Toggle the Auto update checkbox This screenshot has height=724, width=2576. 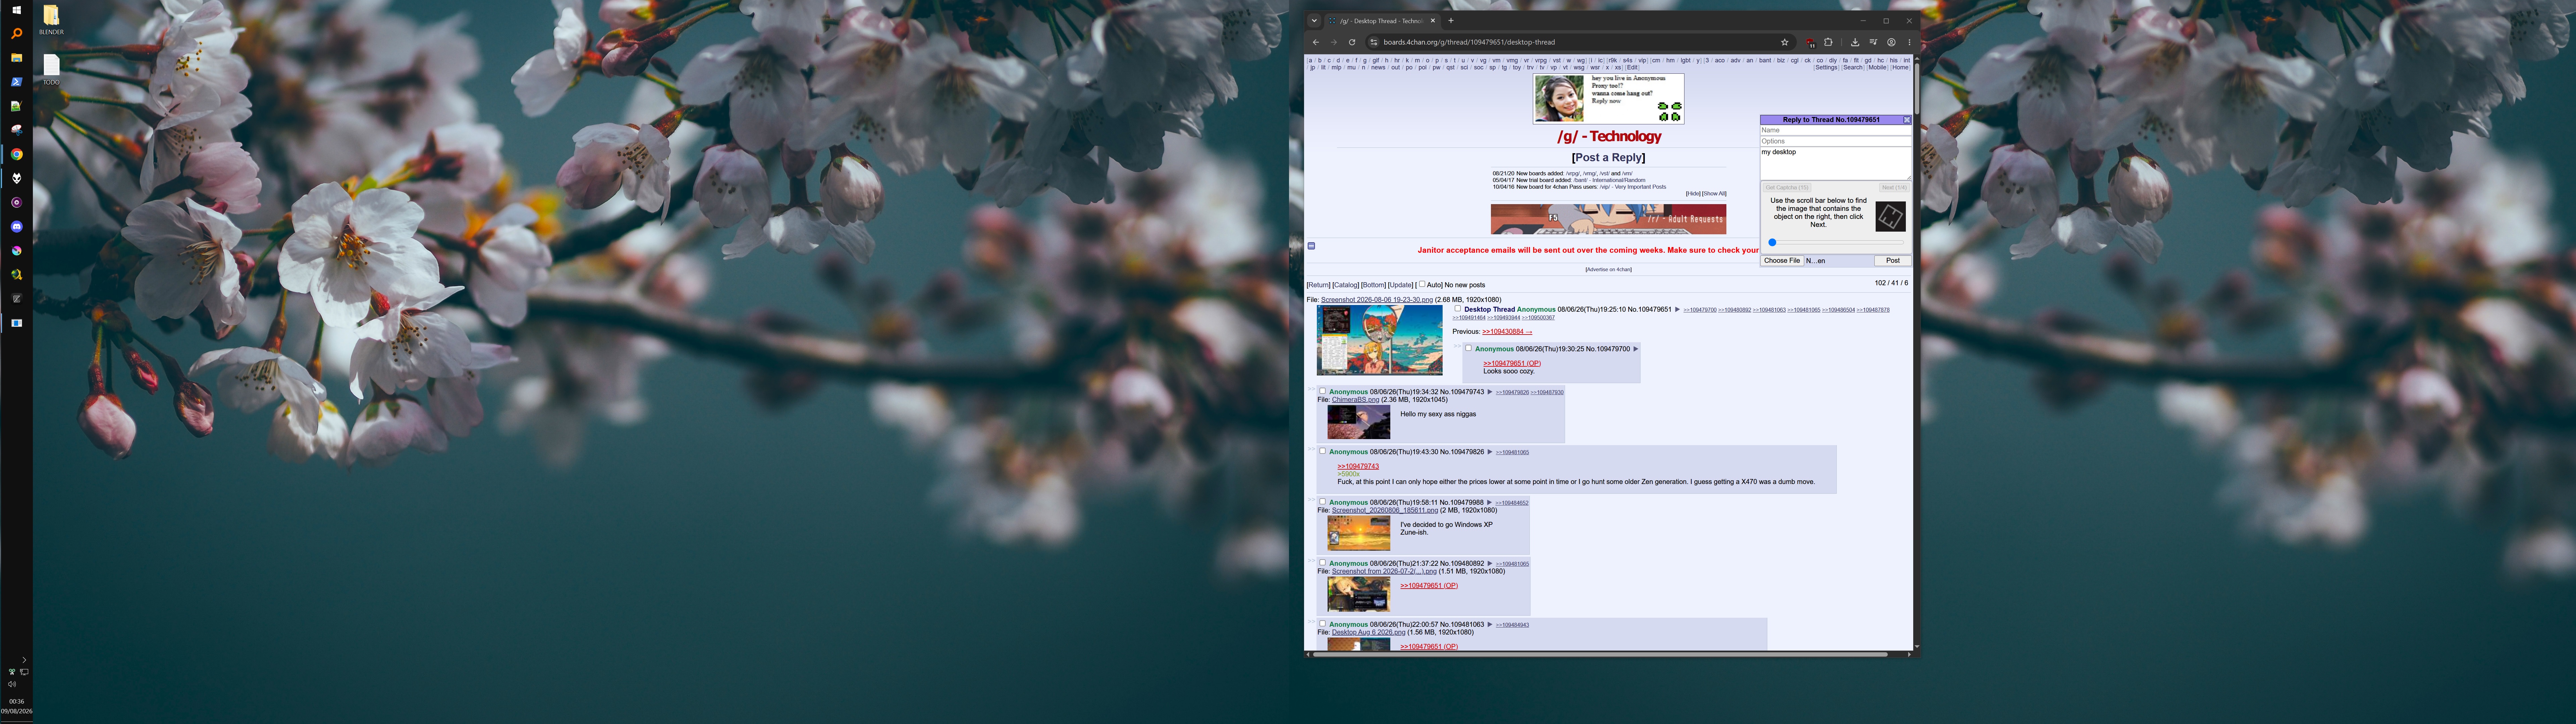point(1422,284)
